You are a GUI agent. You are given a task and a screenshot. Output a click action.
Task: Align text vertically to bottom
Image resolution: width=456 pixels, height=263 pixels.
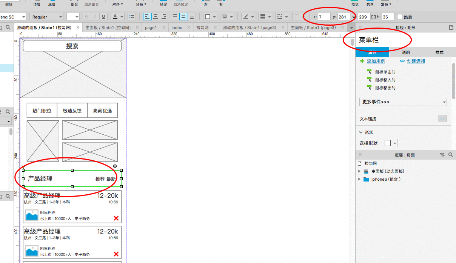pos(192,17)
